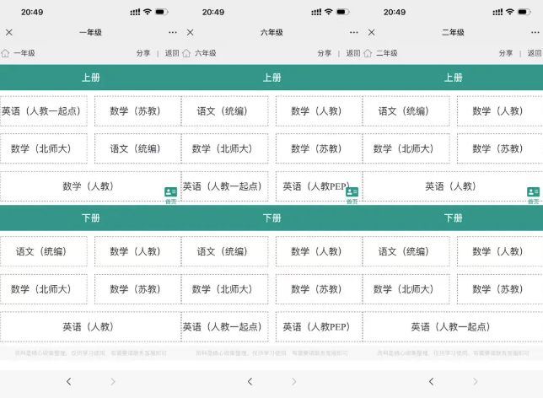Close the 一年级 page with the X icon
Screen dimensions: 543x398
click(9, 32)
